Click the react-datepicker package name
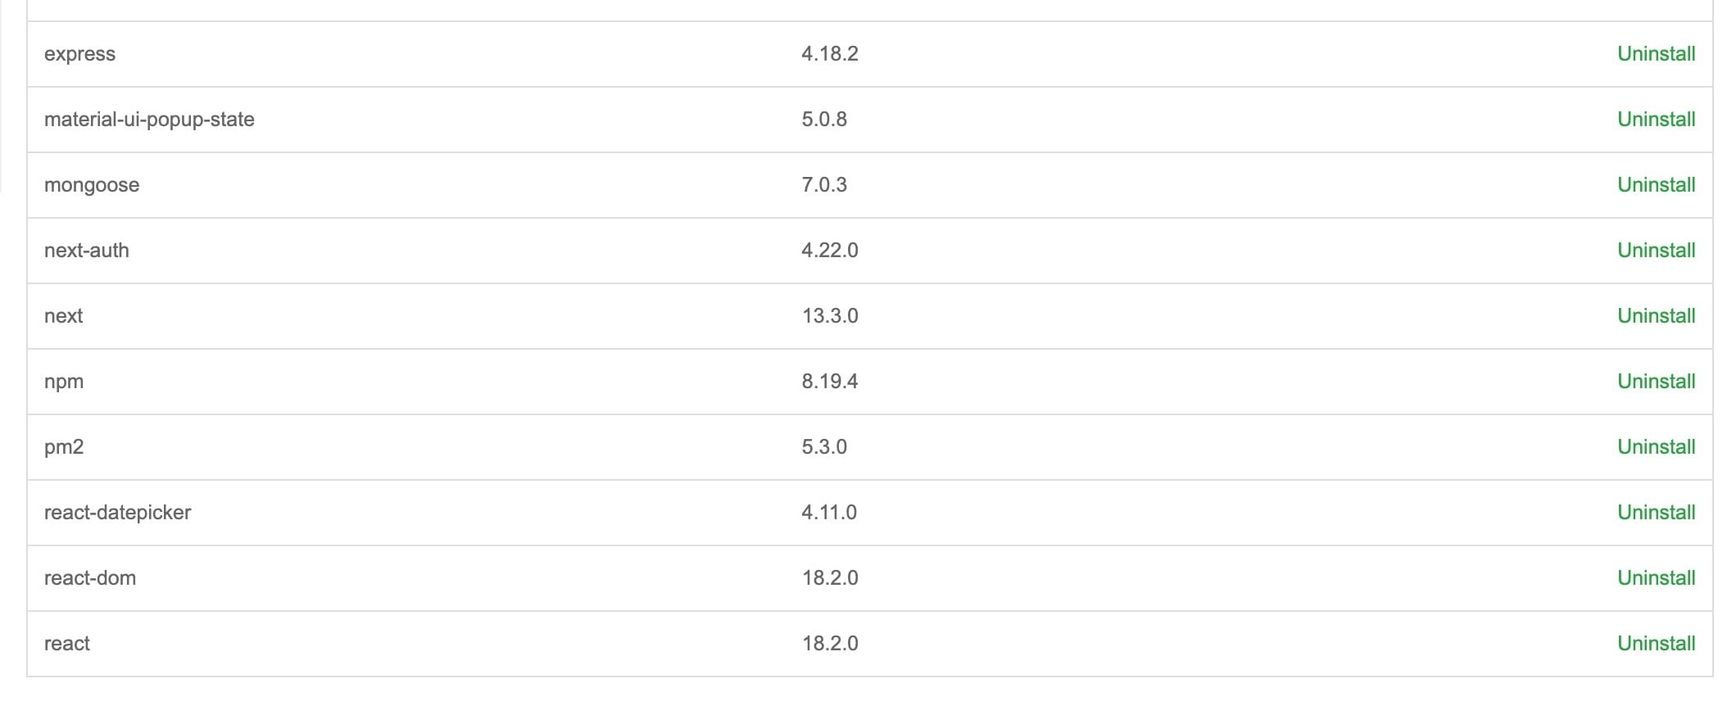This screenshot has height=706, width=1727. 117,513
